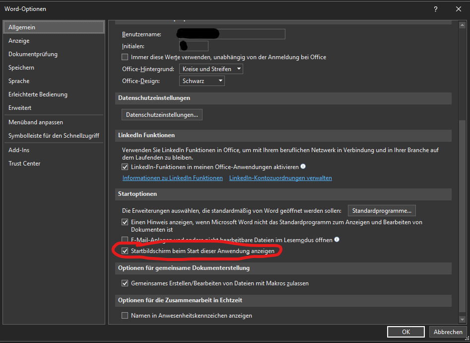
Task: Click info icon beside LinkedIn-Funktionen checkbox
Action: [303, 167]
